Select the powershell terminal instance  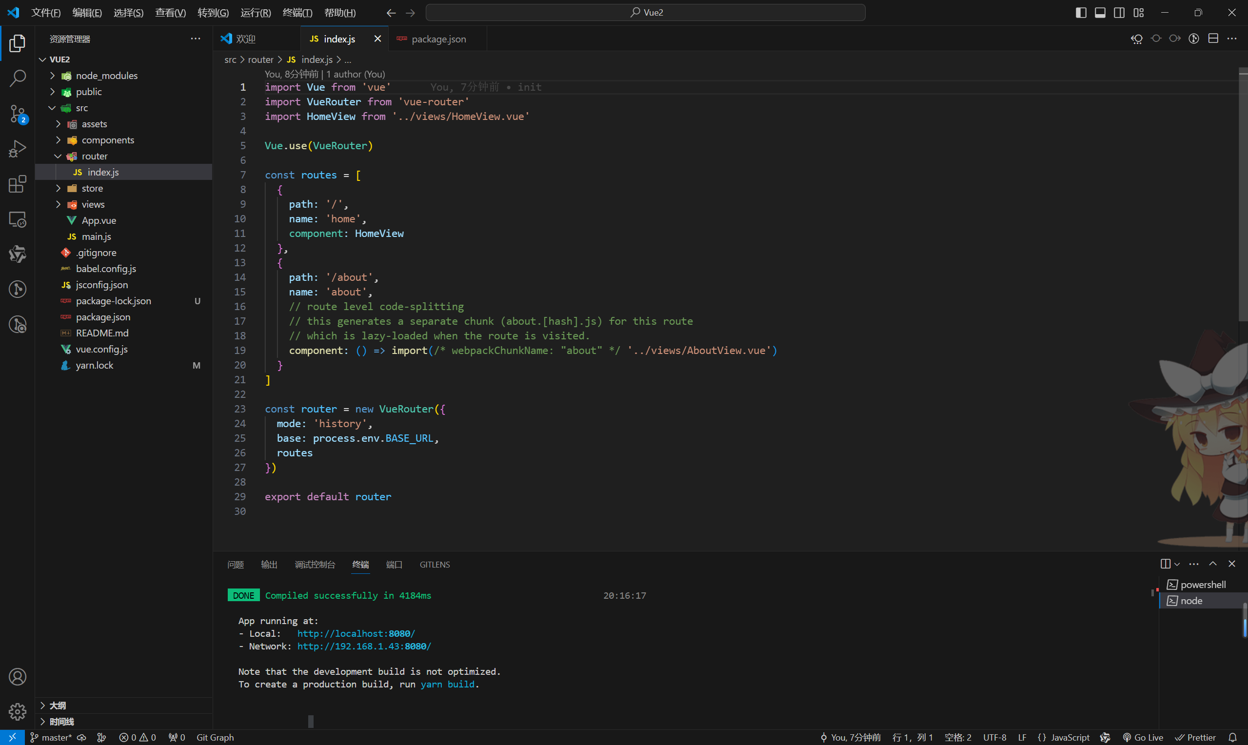(1203, 585)
